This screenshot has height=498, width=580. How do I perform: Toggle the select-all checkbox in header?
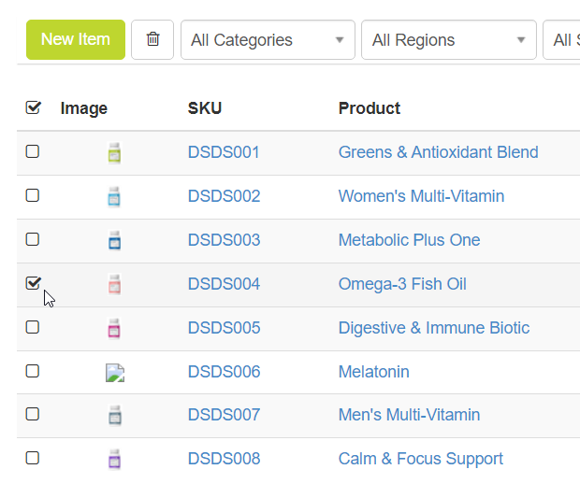[33, 108]
